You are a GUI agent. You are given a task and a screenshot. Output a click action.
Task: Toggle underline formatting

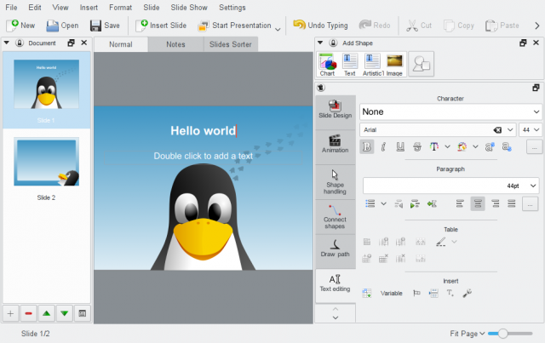[400, 147]
